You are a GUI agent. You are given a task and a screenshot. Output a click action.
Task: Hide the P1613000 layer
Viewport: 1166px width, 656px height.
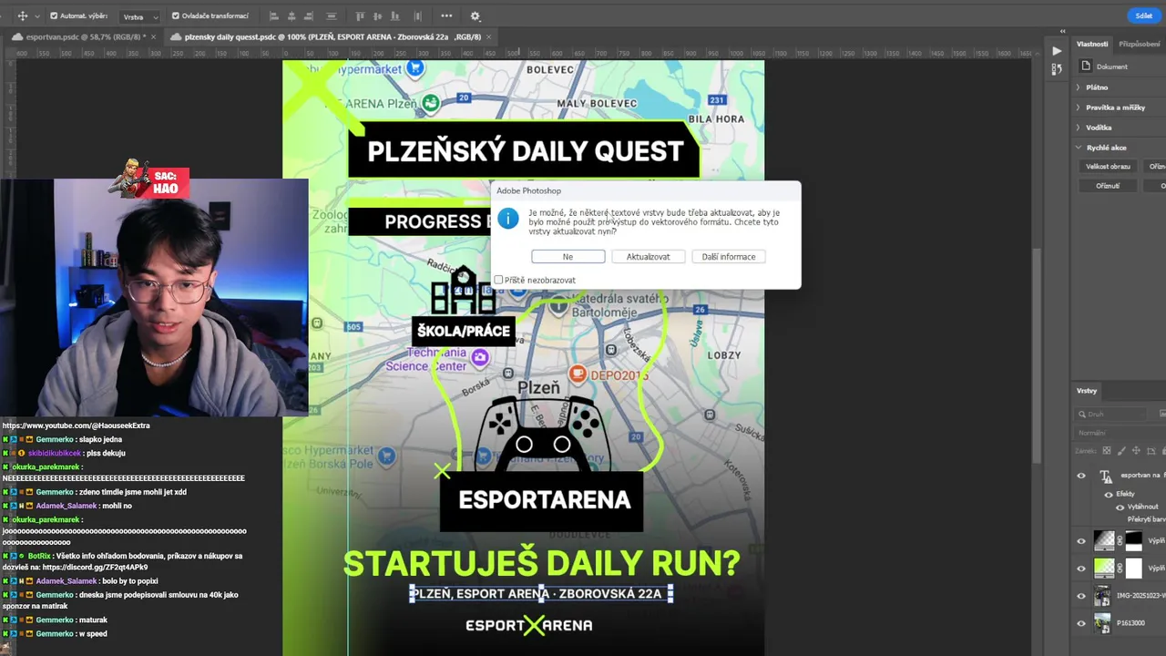[1081, 624]
